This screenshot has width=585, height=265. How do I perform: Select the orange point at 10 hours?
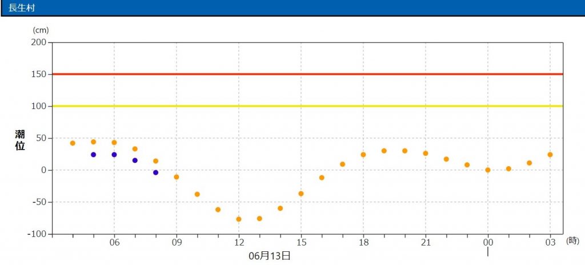click(197, 194)
